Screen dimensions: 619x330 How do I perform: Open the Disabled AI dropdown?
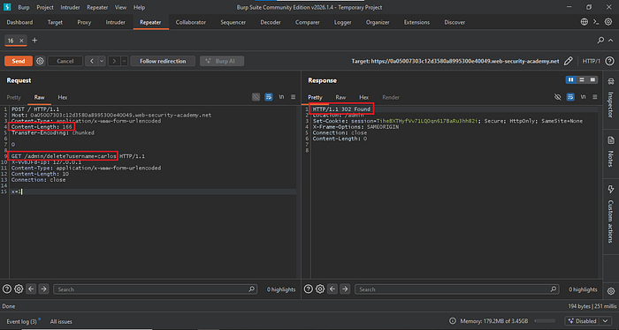click(588, 321)
